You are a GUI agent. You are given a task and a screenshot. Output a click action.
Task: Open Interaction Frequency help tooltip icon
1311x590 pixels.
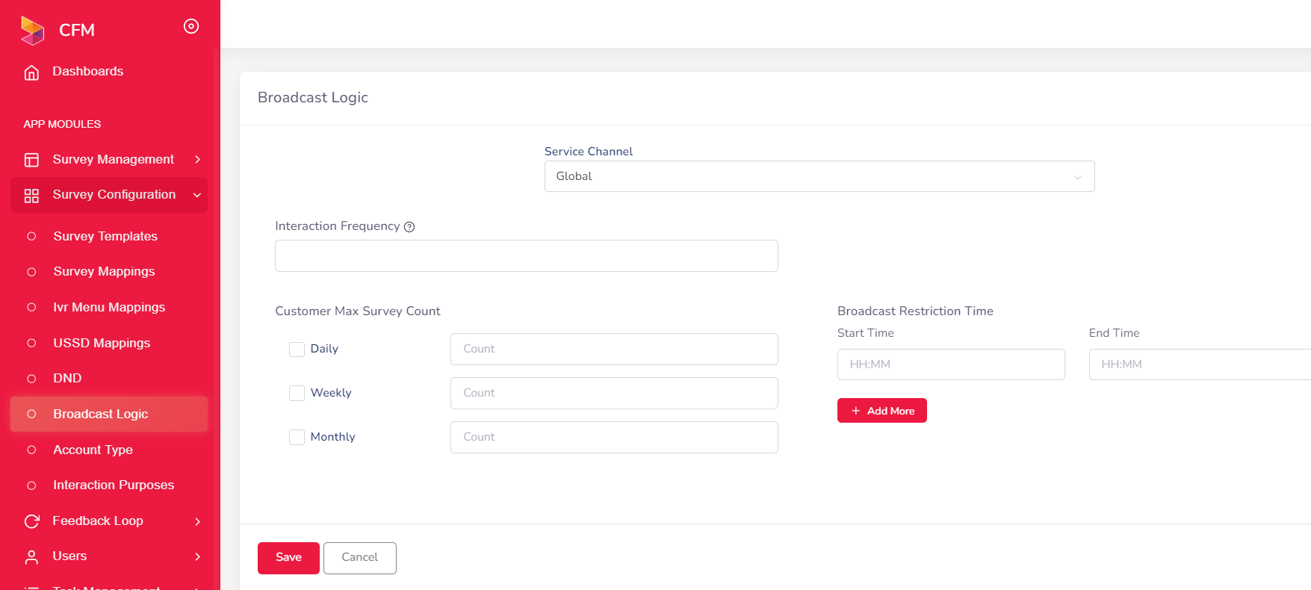click(x=409, y=227)
